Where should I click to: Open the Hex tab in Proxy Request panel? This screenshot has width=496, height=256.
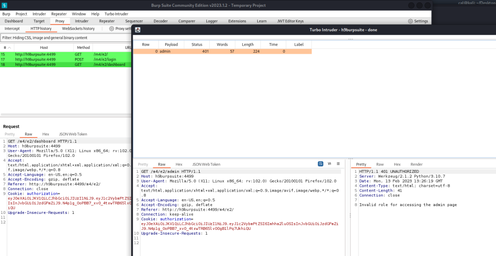click(46, 135)
